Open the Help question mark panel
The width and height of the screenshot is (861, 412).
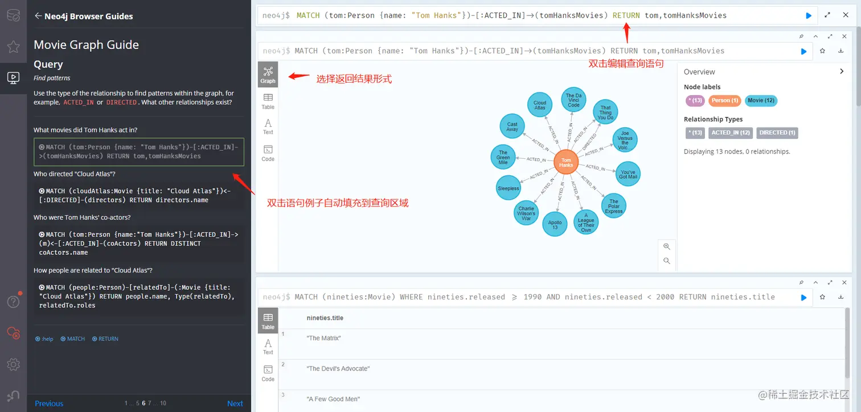tap(13, 302)
